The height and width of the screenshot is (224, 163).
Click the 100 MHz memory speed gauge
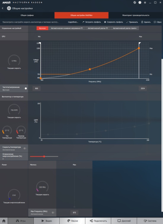click(42, 187)
